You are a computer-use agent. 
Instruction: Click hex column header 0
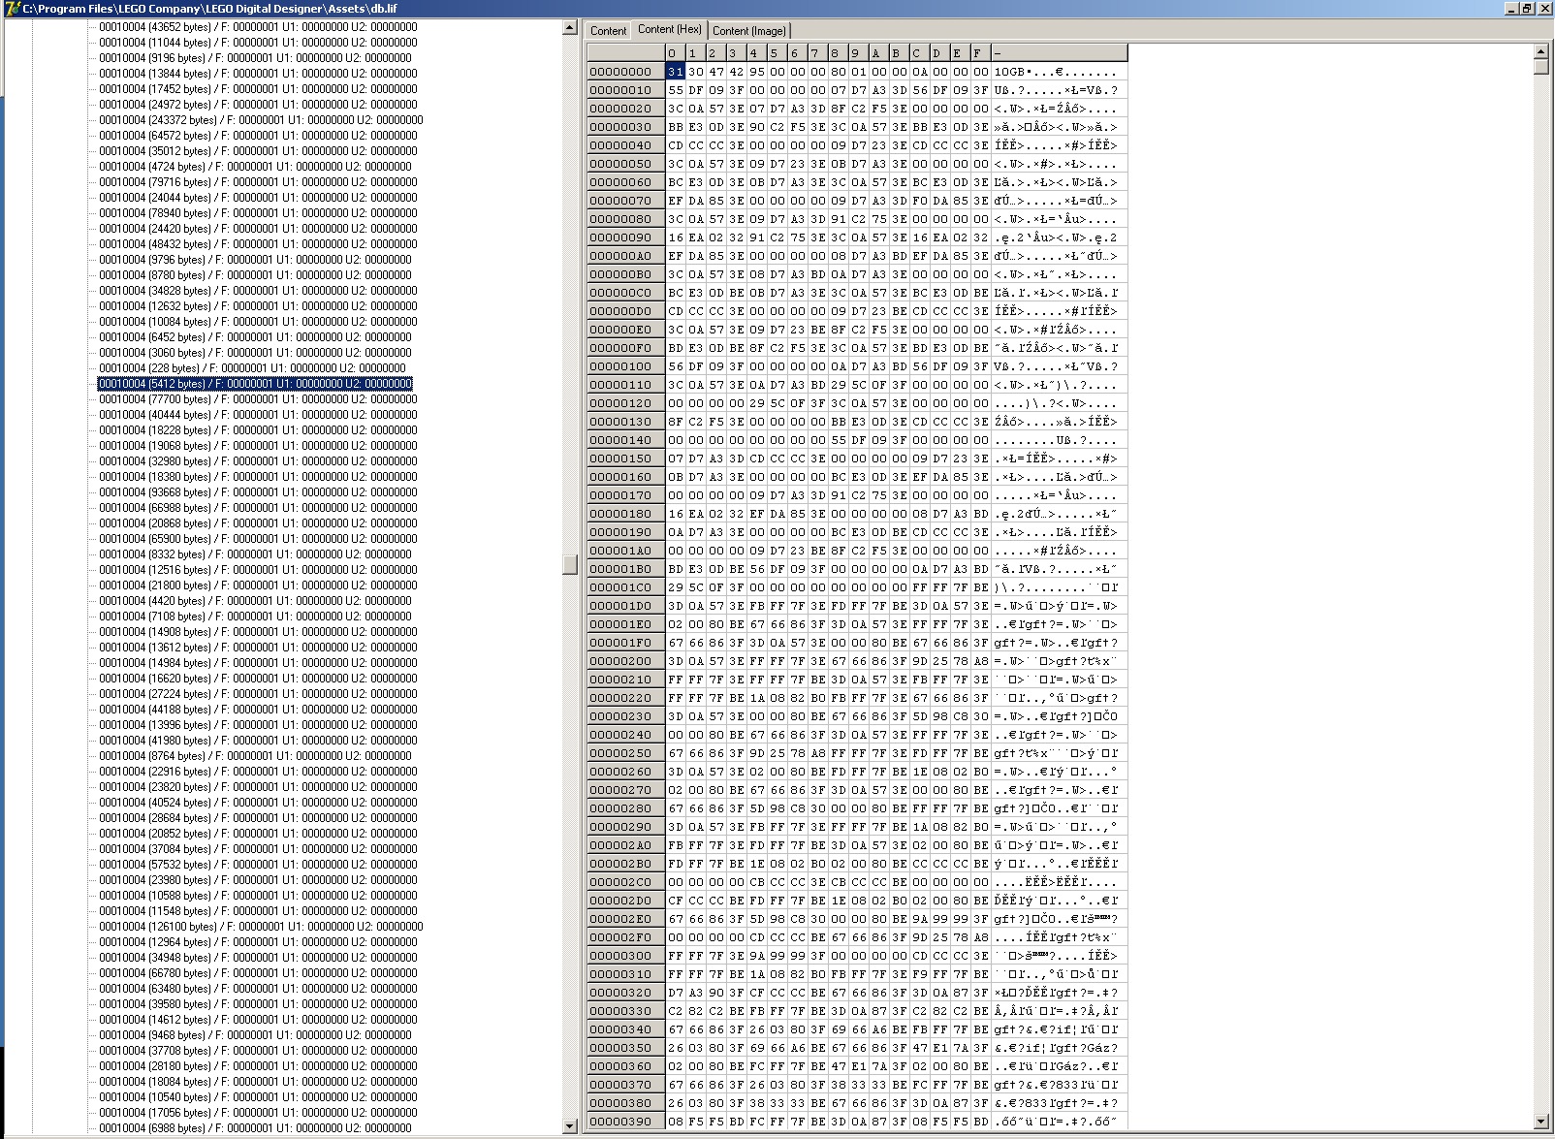(x=676, y=53)
